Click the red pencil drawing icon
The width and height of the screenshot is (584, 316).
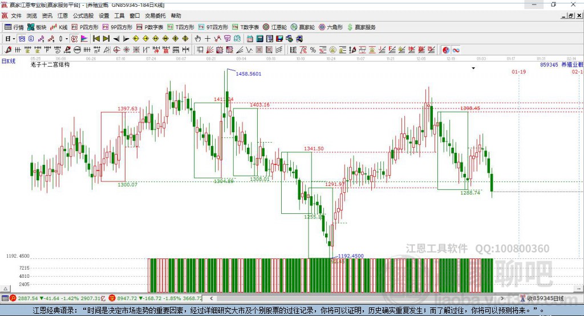pos(8,50)
